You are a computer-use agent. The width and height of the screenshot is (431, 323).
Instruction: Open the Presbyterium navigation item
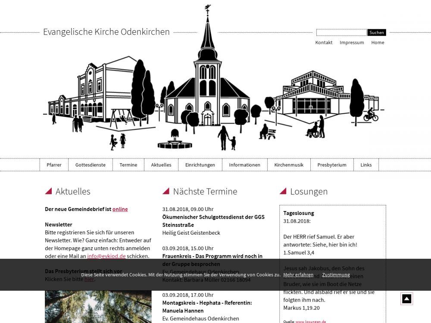click(x=331, y=165)
